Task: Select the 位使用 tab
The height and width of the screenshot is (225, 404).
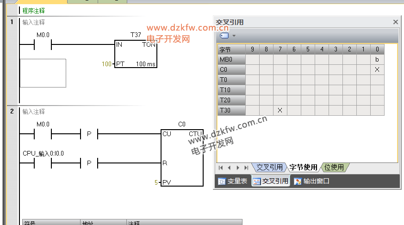Action: coord(334,168)
